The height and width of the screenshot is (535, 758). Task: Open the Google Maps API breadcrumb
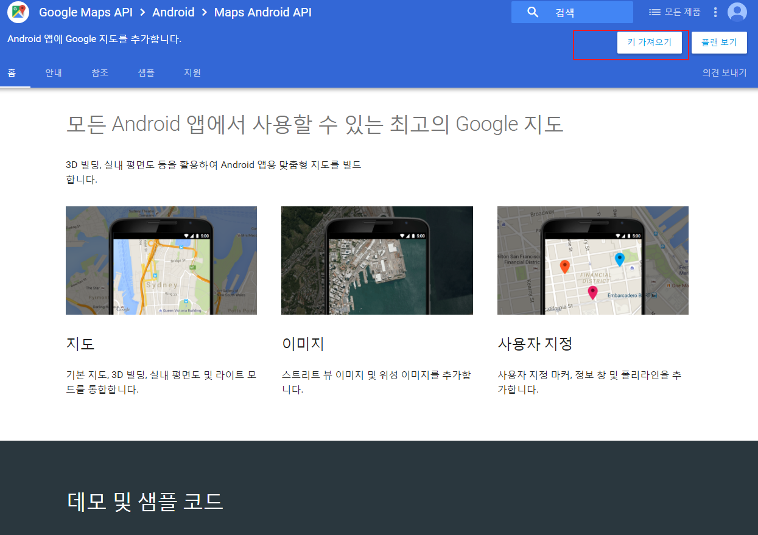pyautogui.click(x=86, y=12)
